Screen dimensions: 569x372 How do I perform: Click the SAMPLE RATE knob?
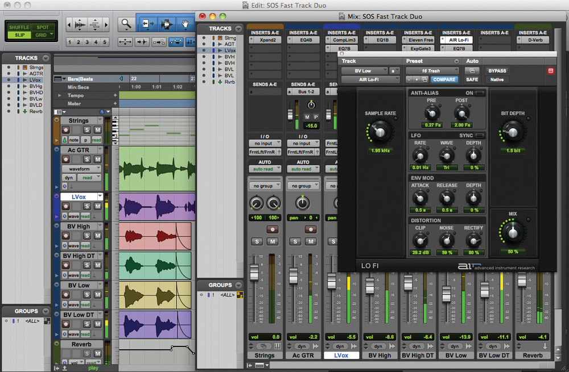pos(380,132)
